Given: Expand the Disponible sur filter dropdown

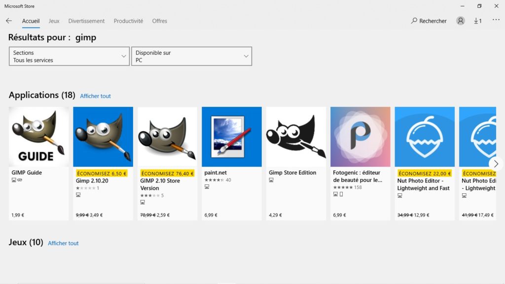Looking at the screenshot, I should click(192, 56).
